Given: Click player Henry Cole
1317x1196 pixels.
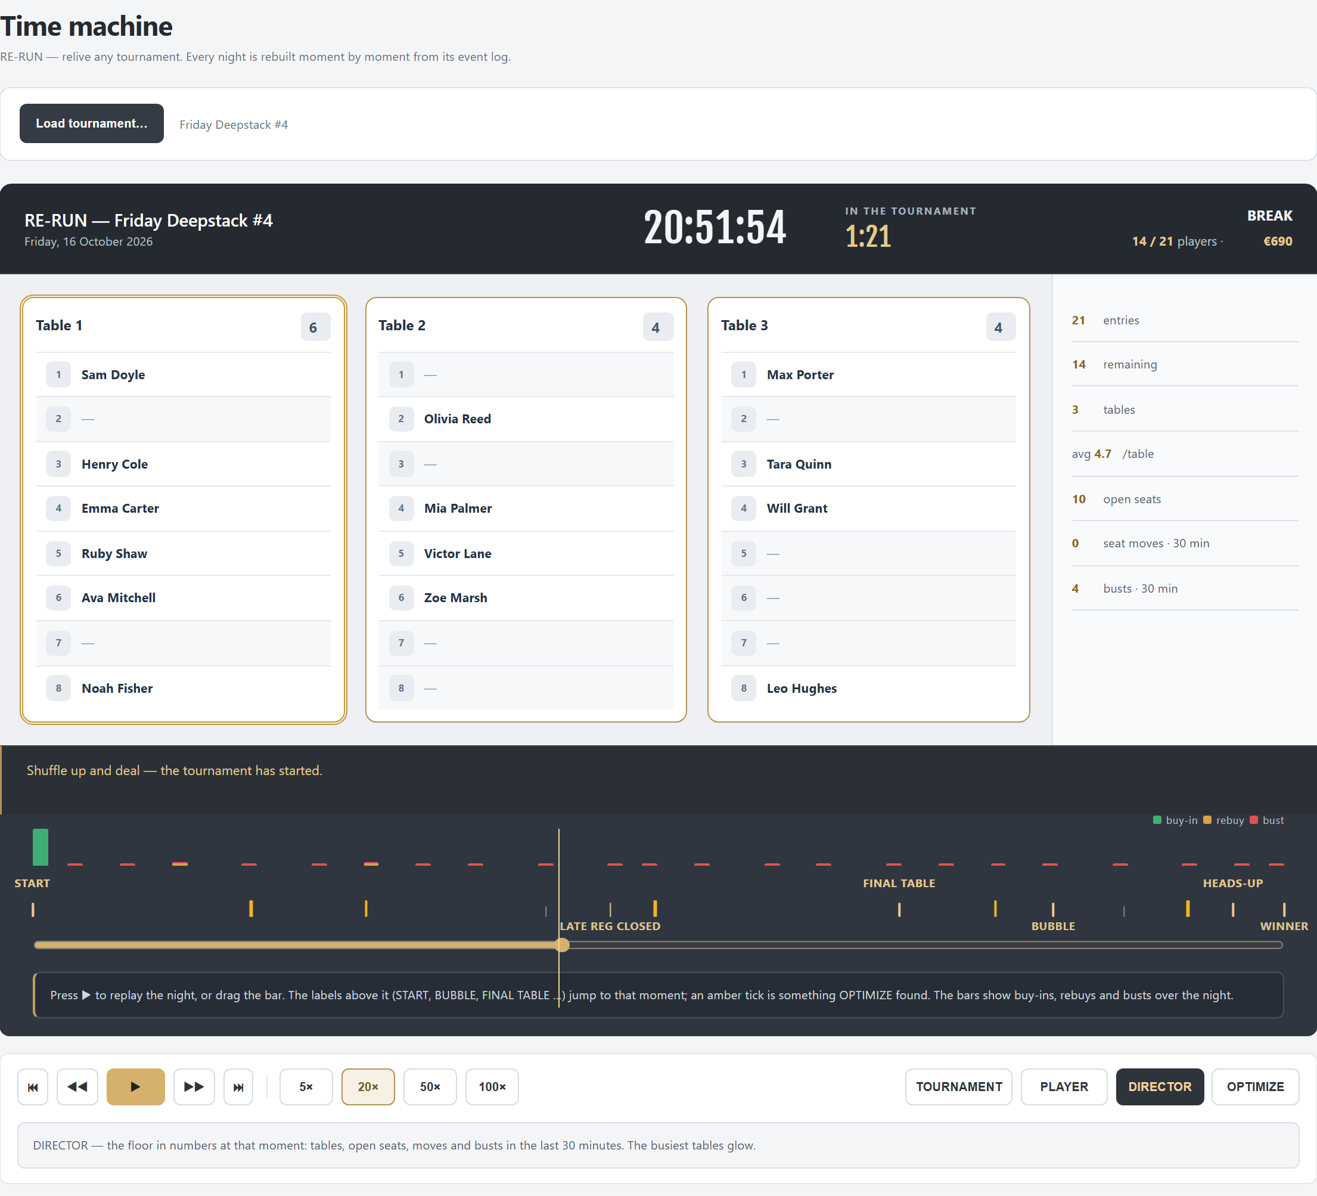Looking at the screenshot, I should pyautogui.click(x=183, y=464).
